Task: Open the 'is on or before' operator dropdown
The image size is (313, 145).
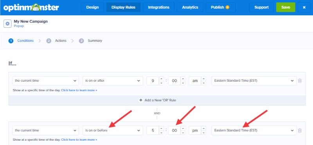Action: click(x=113, y=131)
